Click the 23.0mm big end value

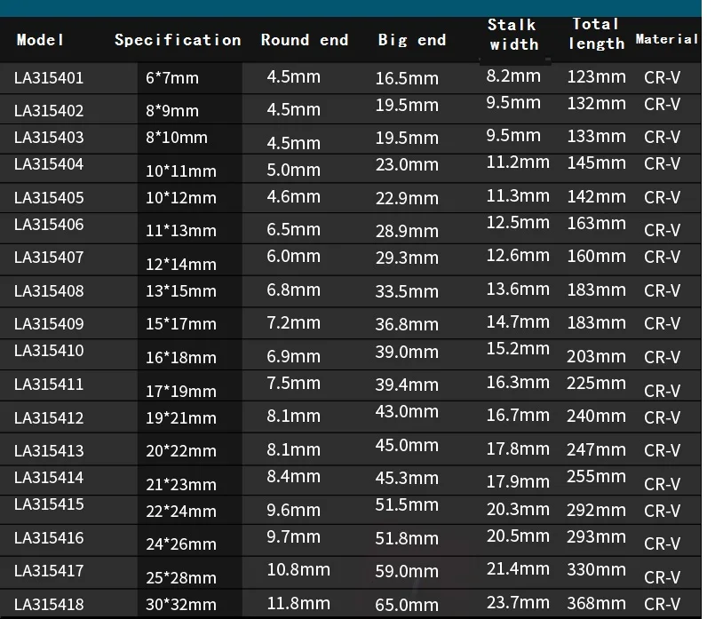click(407, 164)
